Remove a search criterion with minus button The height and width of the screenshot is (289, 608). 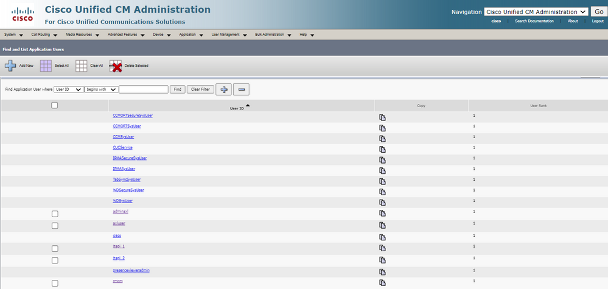tap(241, 89)
